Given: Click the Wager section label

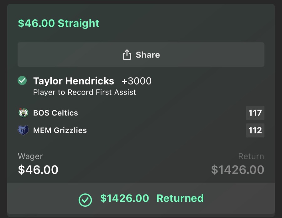Looking at the screenshot, I should click(30, 156).
